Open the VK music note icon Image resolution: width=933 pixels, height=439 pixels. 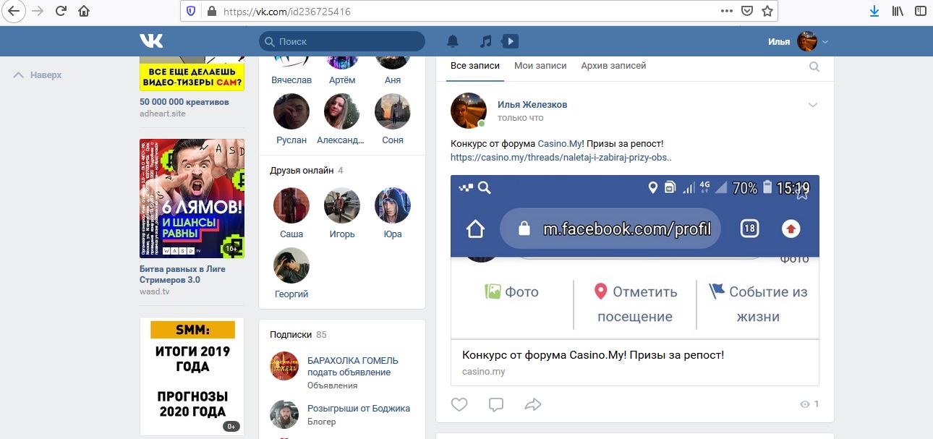pos(486,41)
